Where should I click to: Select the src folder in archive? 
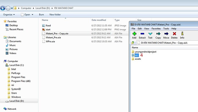(136, 55)
